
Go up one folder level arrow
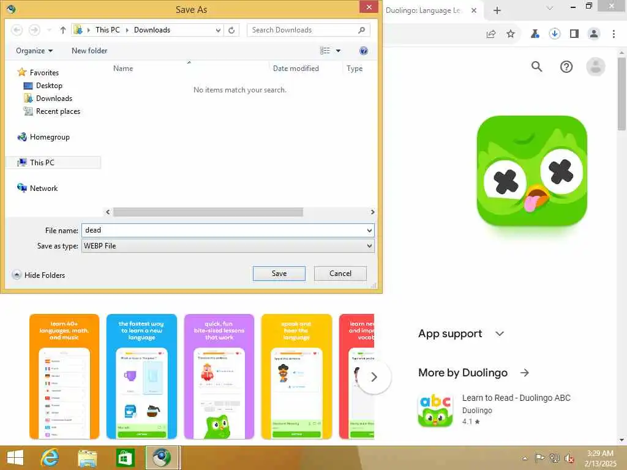63,30
